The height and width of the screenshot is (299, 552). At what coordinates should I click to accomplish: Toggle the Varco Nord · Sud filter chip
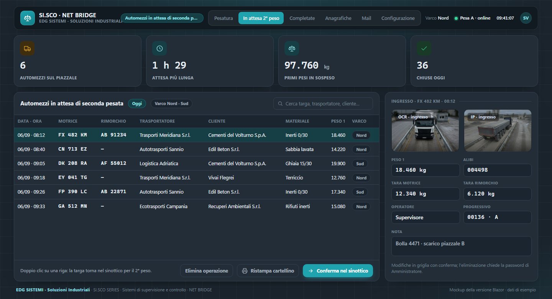click(171, 103)
